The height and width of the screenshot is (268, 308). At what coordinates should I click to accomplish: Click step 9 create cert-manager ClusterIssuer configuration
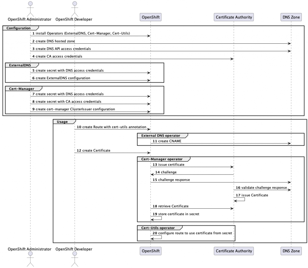click(x=74, y=109)
